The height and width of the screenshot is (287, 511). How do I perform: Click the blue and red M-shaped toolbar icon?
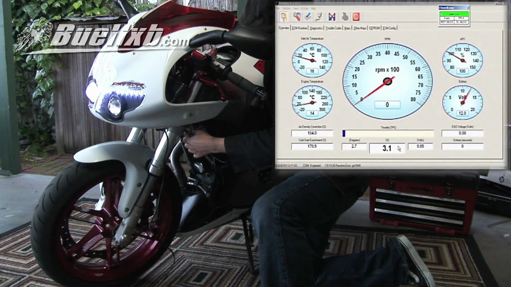[332, 17]
